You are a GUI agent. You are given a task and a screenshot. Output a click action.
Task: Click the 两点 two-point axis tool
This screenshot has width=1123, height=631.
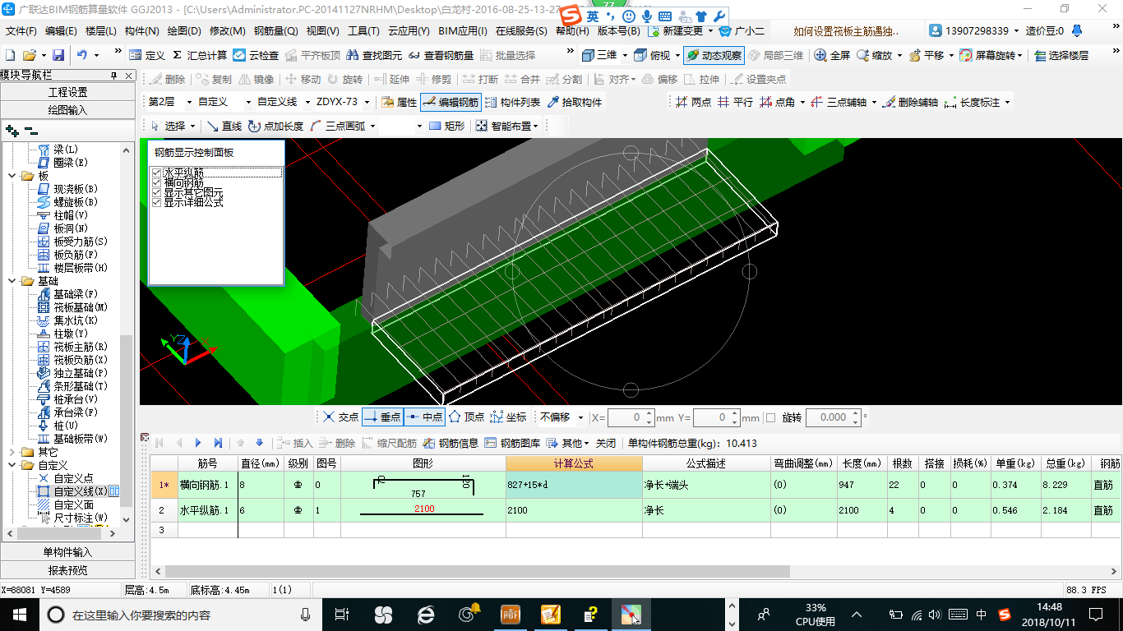pyautogui.click(x=693, y=102)
